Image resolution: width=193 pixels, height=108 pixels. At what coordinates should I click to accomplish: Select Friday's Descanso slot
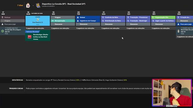[163, 24]
